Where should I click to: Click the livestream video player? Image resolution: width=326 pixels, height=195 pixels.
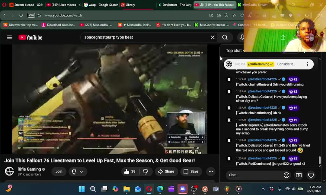pyautogui.click(x=110, y=99)
